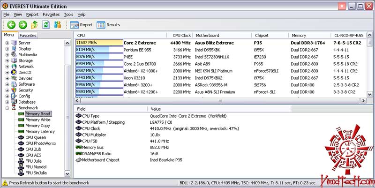Expand the Storage tree node

[x=7, y=61]
